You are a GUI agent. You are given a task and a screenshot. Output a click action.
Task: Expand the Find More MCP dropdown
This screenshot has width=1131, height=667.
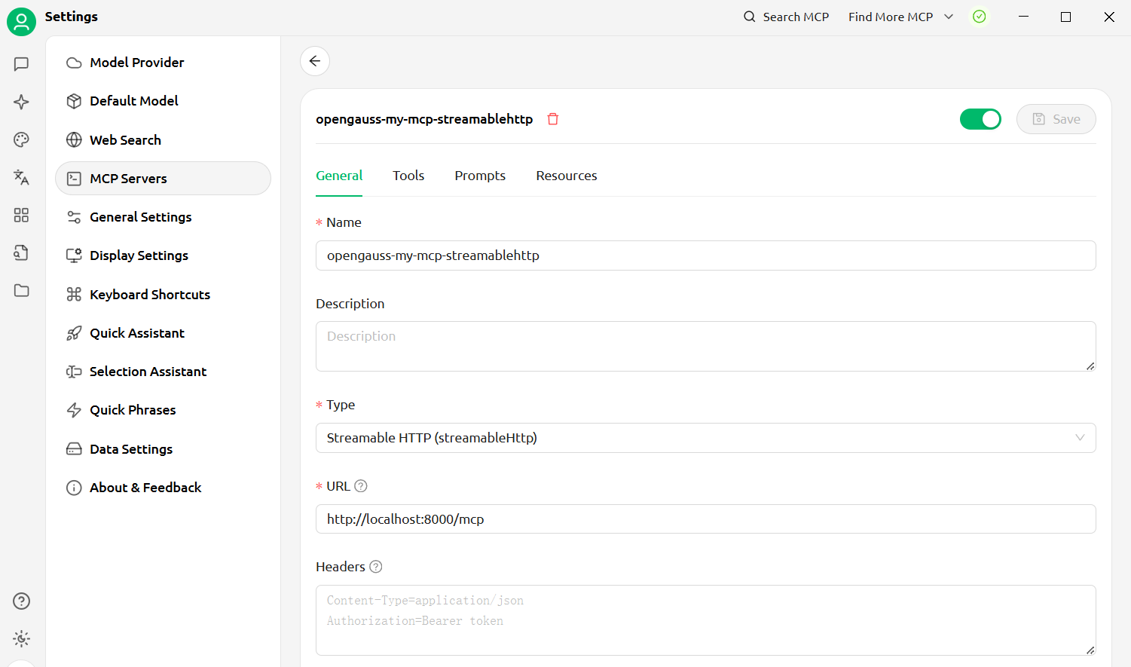click(x=901, y=17)
